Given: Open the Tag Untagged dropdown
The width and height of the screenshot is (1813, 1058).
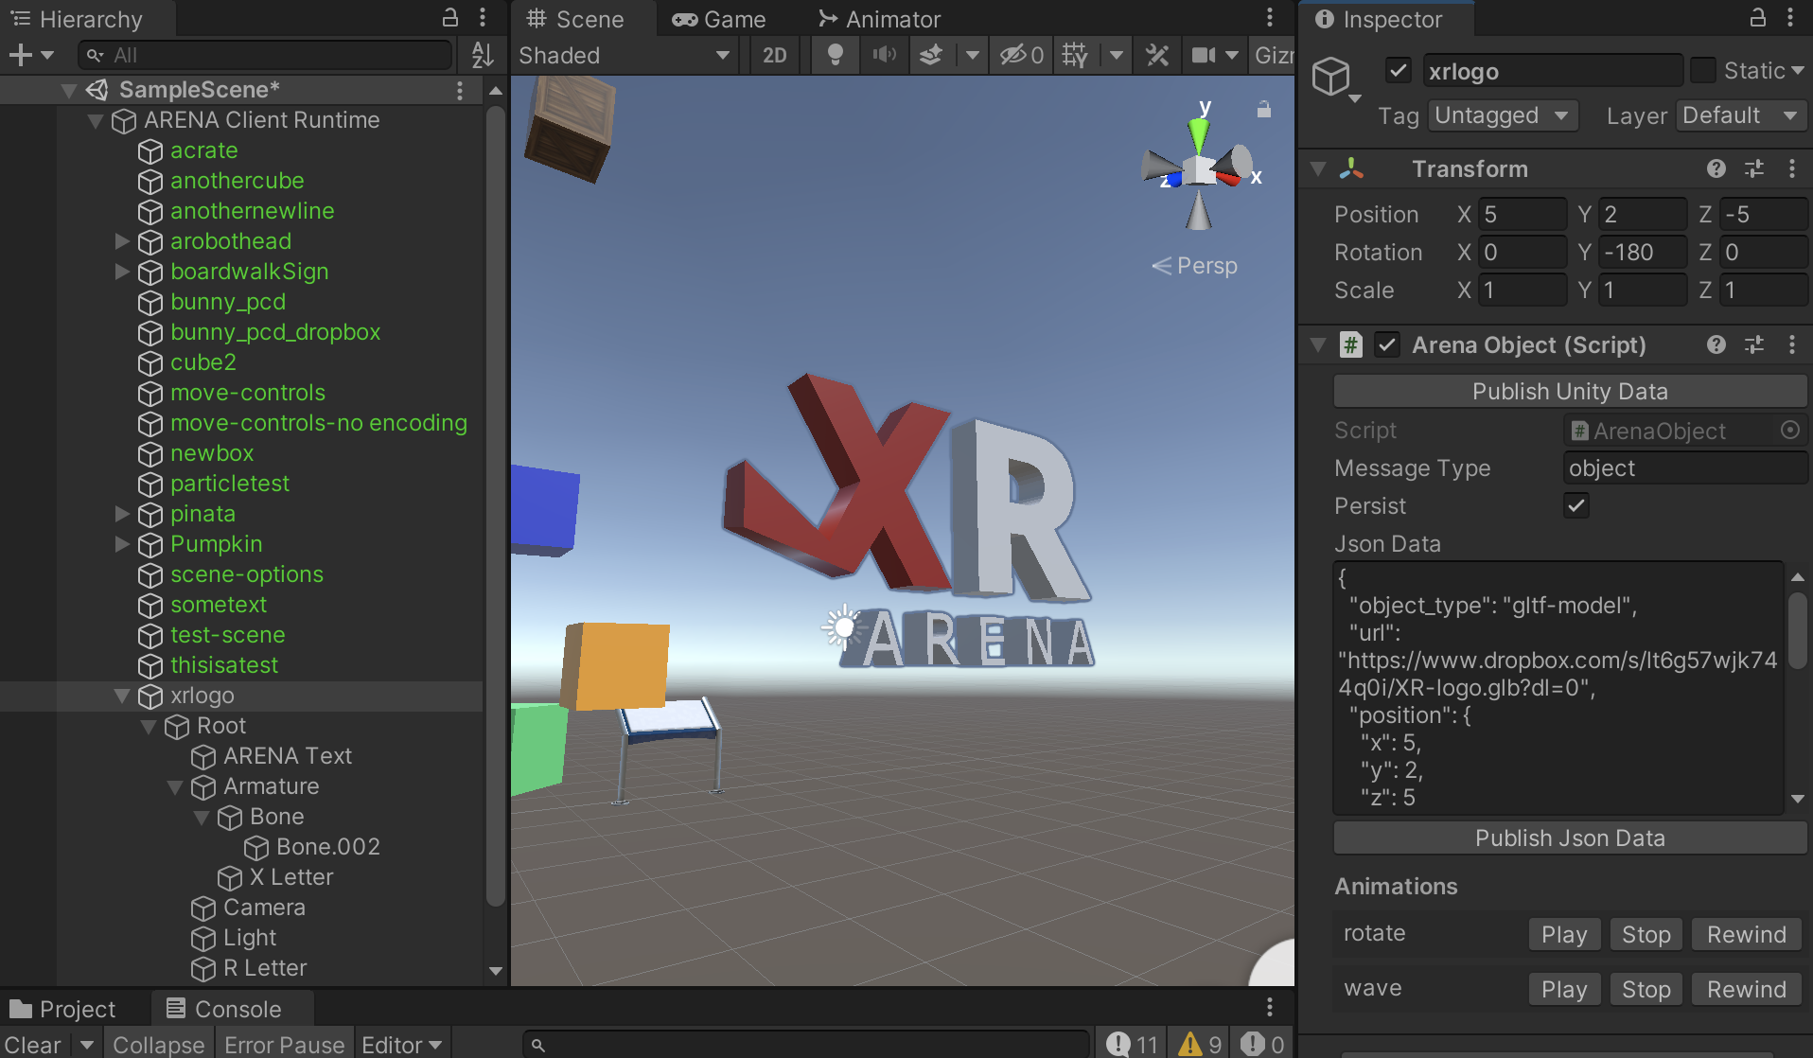Looking at the screenshot, I should pos(1503,115).
